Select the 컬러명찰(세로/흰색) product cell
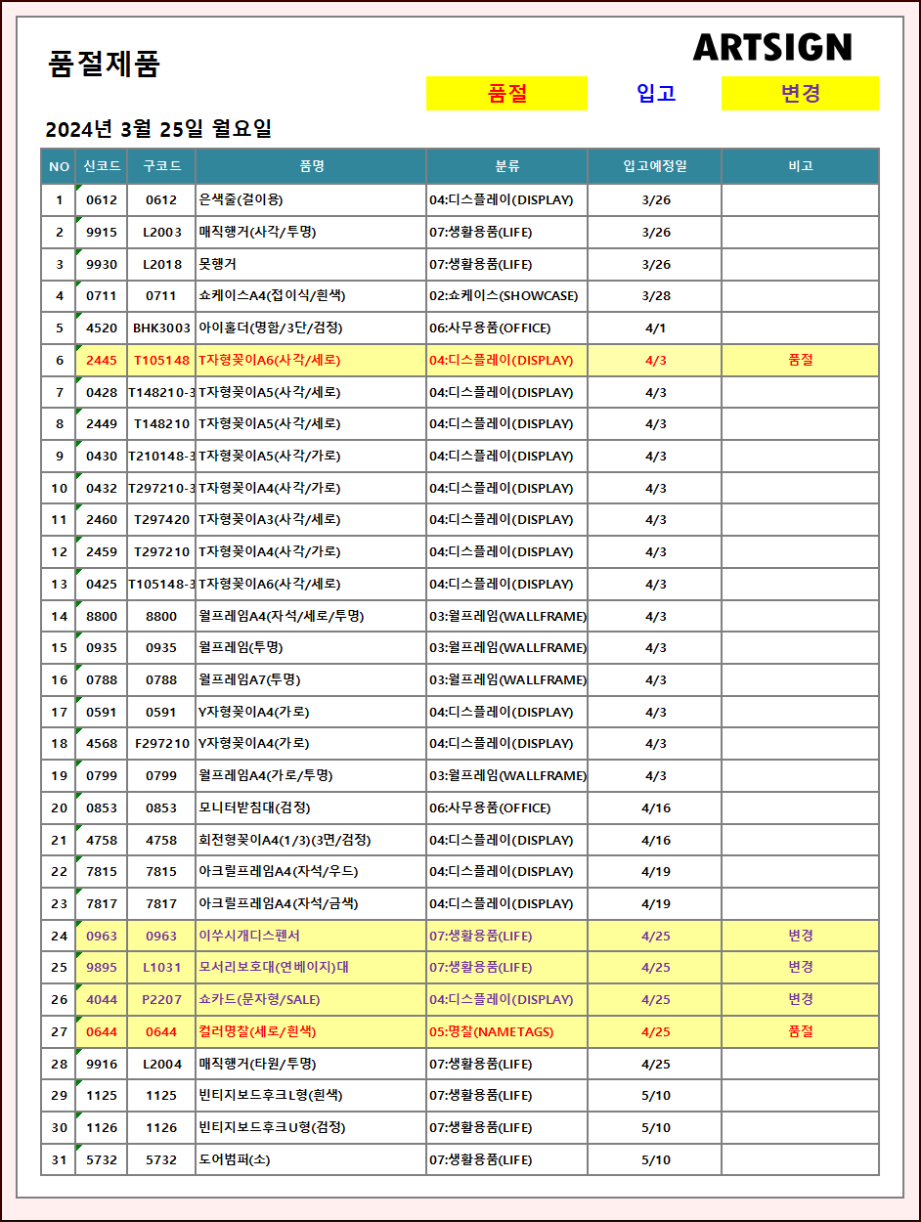The height and width of the screenshot is (1222, 921). (x=257, y=1031)
